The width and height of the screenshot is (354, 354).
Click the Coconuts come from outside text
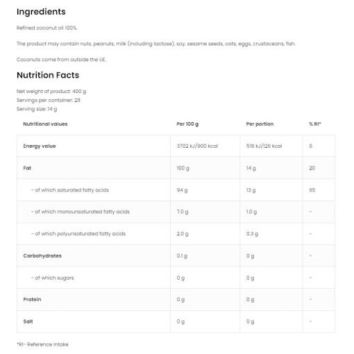click(61, 60)
